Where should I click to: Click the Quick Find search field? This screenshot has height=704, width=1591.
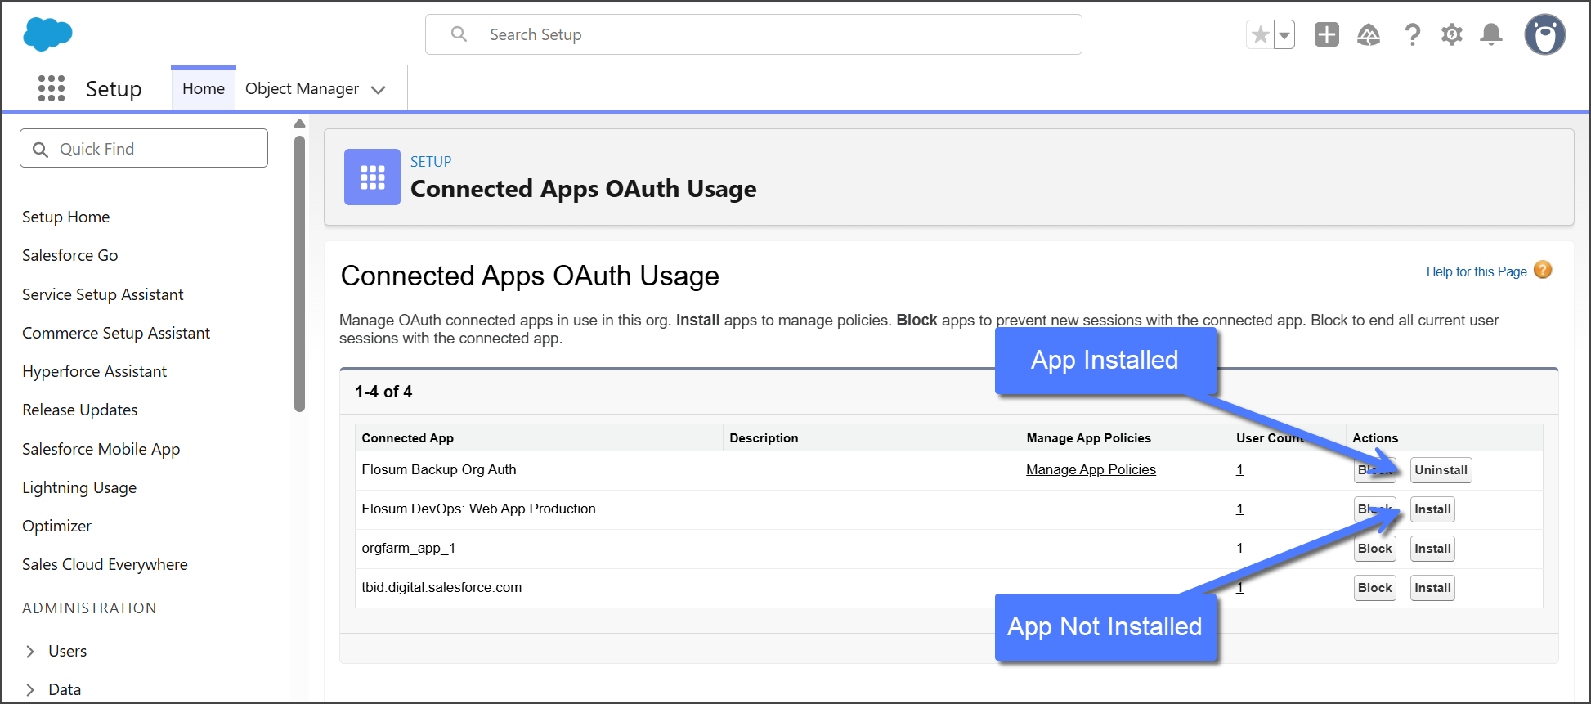pyautogui.click(x=144, y=149)
